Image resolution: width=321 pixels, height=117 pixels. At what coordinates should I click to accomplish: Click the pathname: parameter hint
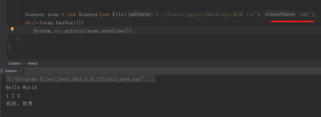click(140, 14)
